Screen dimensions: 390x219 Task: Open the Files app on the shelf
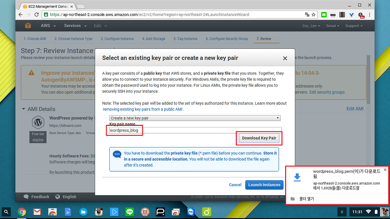click(x=83, y=212)
